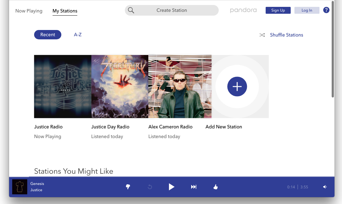Skip to the next song
The width and height of the screenshot is (342, 204).
coord(194,187)
